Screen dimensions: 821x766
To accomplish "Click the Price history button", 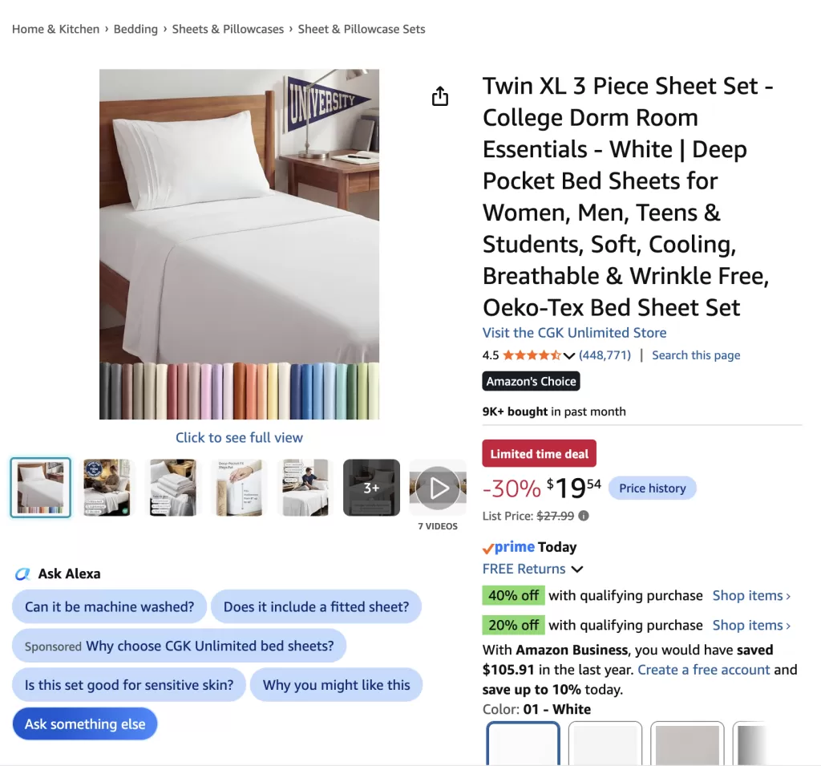I will pyautogui.click(x=653, y=488).
